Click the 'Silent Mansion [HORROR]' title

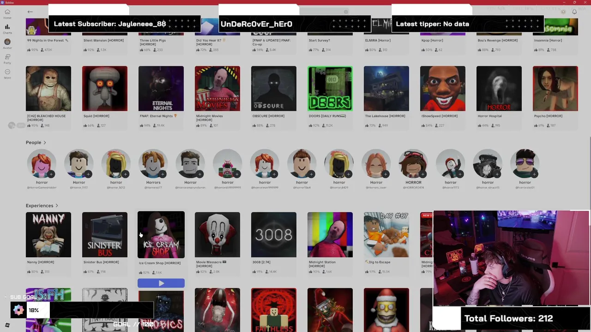click(103, 40)
